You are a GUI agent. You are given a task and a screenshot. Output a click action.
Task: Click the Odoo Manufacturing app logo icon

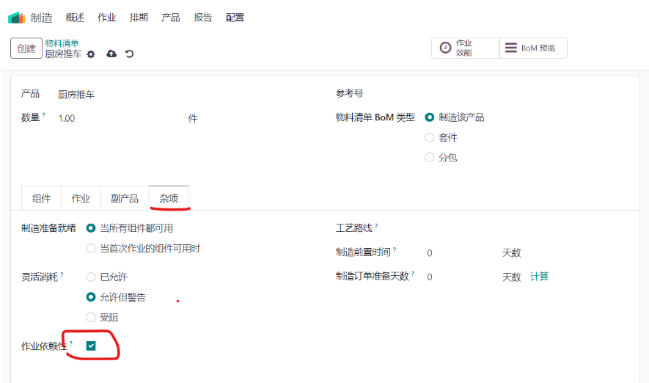click(17, 18)
